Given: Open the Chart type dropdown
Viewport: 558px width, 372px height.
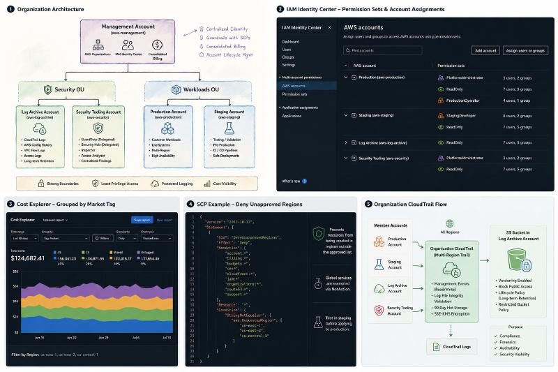Looking at the screenshot, I should (156, 239).
